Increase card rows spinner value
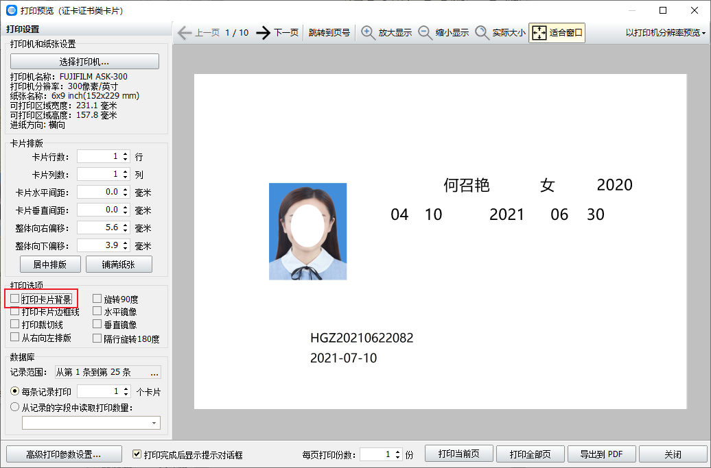The height and width of the screenshot is (468, 711). pyautogui.click(x=126, y=154)
